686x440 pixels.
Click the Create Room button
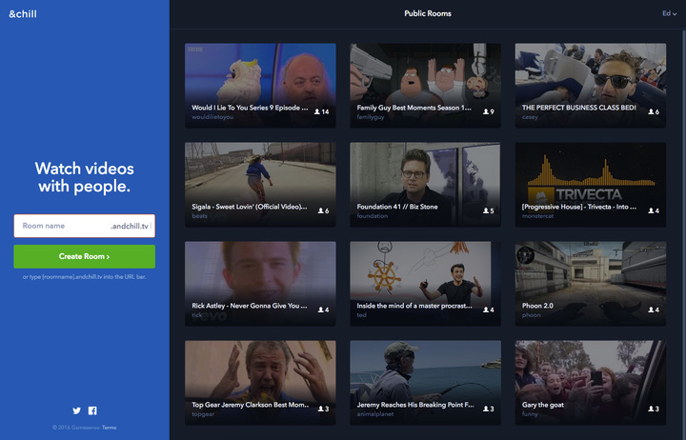[x=85, y=256]
